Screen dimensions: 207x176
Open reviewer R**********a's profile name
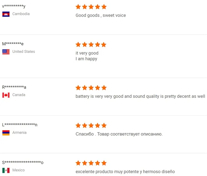(x=14, y=87)
